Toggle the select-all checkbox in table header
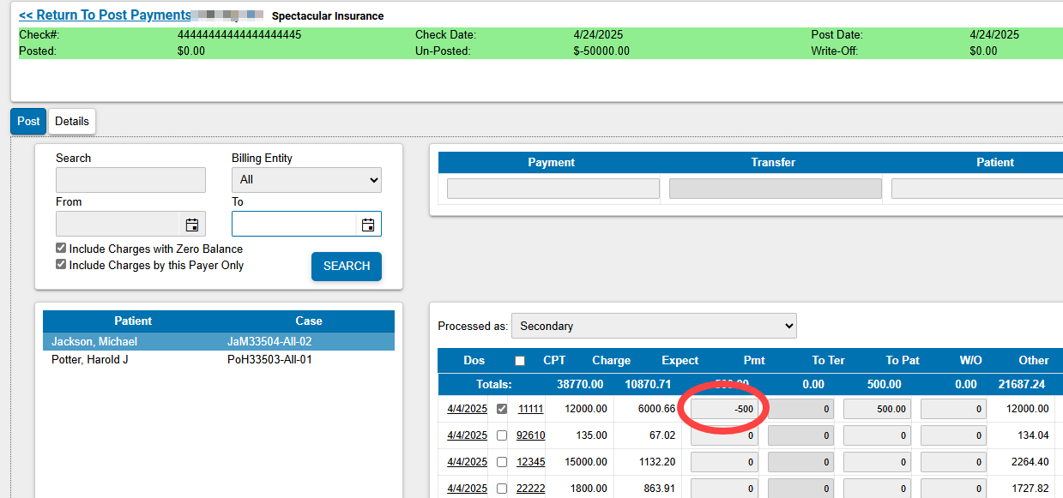This screenshot has height=498, width=1063. click(x=519, y=361)
